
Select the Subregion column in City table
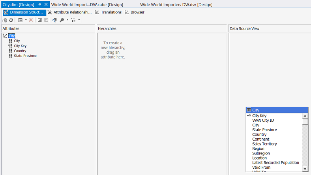click(x=261, y=153)
